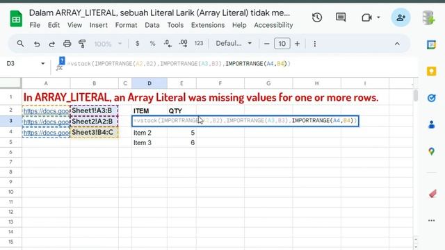Redo the last action
Screen dimensions: 445x250
[x=51, y=44]
